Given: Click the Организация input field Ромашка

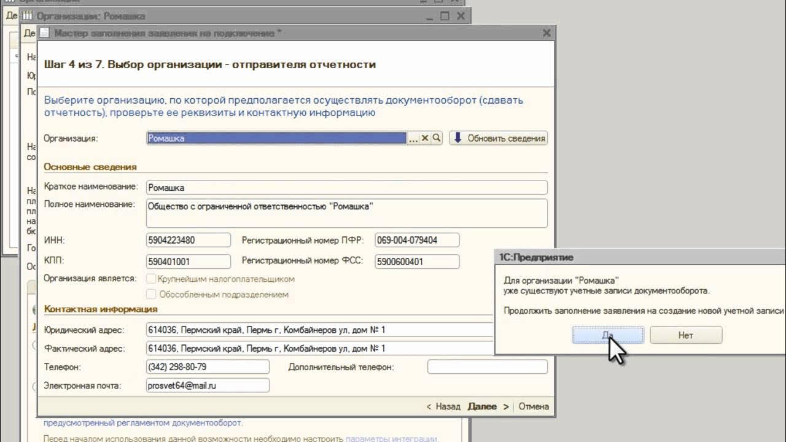Looking at the screenshot, I should tap(276, 139).
